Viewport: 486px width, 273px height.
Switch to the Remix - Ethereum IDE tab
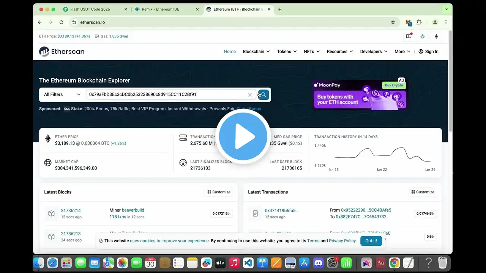[x=166, y=9]
